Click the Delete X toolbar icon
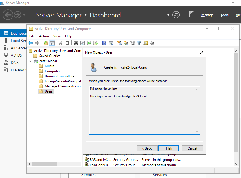Image resolution: width=241 pixels, height=178 pixels. [x=76, y=43]
